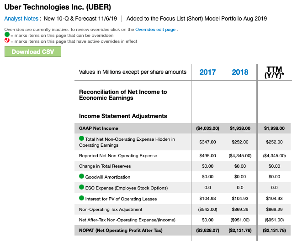The width and height of the screenshot is (292, 241).
Task: Click green override dot for ESO Expense
Action: pyautogui.click(x=81, y=187)
